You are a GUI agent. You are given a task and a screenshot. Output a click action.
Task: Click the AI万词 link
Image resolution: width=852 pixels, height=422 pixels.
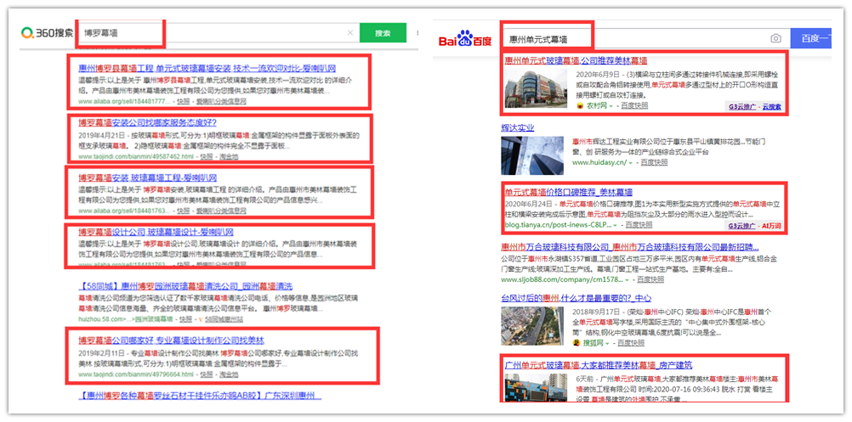click(771, 226)
